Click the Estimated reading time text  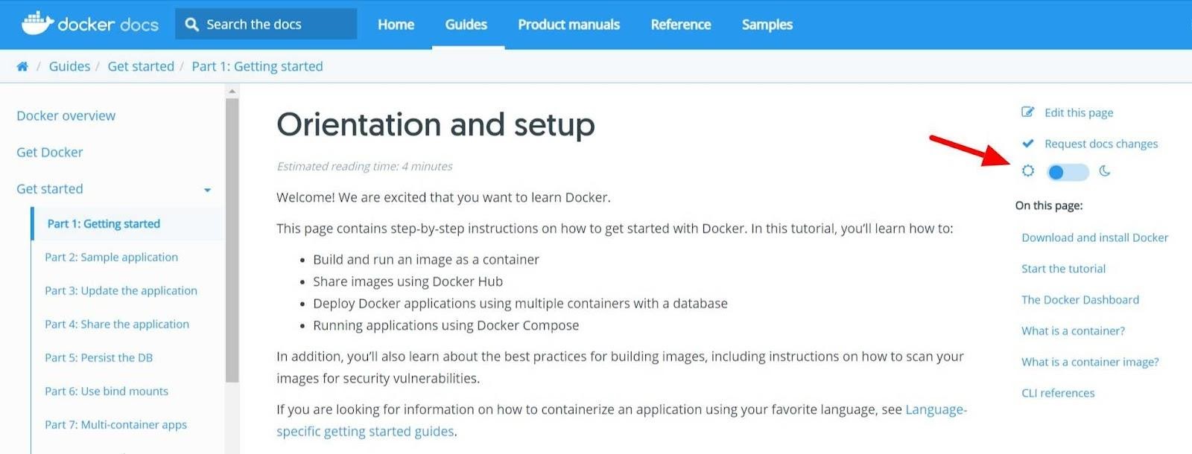(x=364, y=166)
